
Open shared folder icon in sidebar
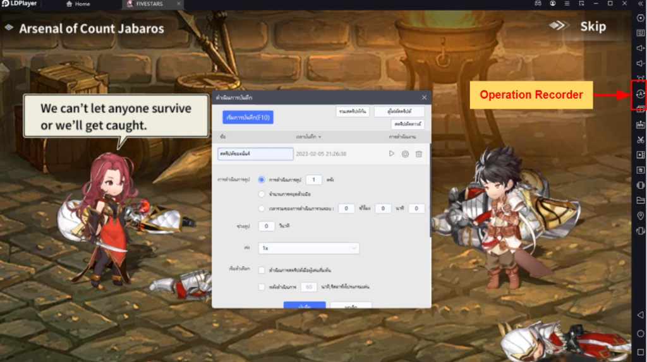[641, 201]
